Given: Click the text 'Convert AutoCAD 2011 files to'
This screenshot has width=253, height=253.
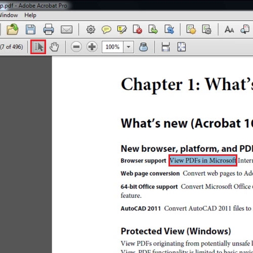Looking at the screenshot, I should point(207,208).
